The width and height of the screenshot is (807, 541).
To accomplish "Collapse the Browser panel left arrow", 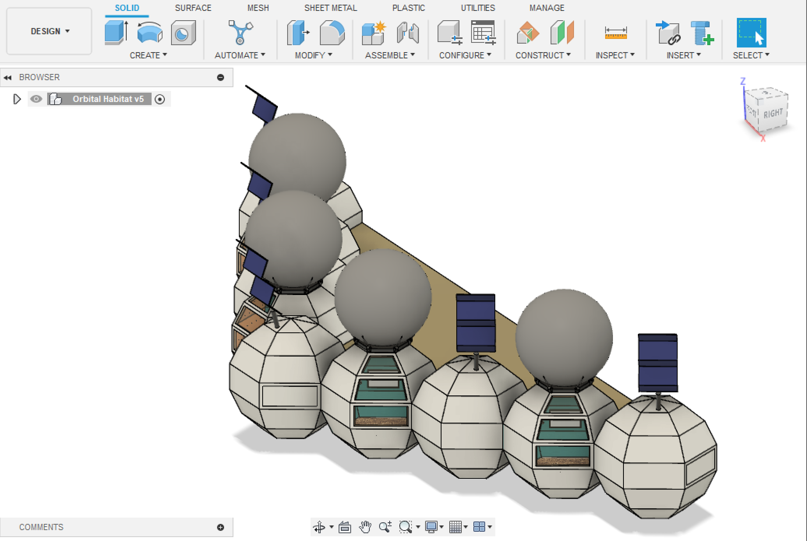I will [x=9, y=77].
